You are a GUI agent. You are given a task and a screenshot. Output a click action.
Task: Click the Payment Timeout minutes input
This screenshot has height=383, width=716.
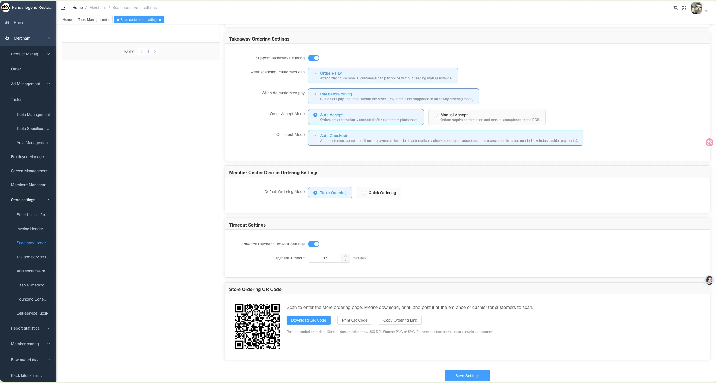pos(325,258)
